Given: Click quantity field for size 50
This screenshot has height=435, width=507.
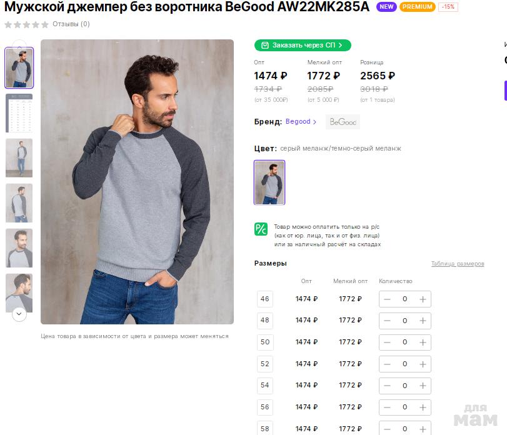Looking at the screenshot, I should [x=404, y=342].
